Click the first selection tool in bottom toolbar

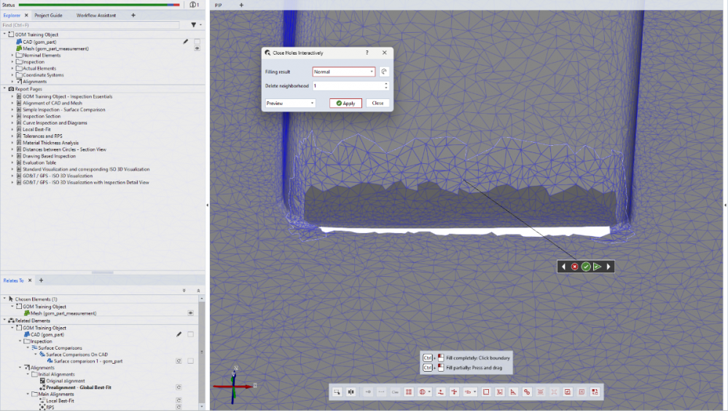coord(337,391)
